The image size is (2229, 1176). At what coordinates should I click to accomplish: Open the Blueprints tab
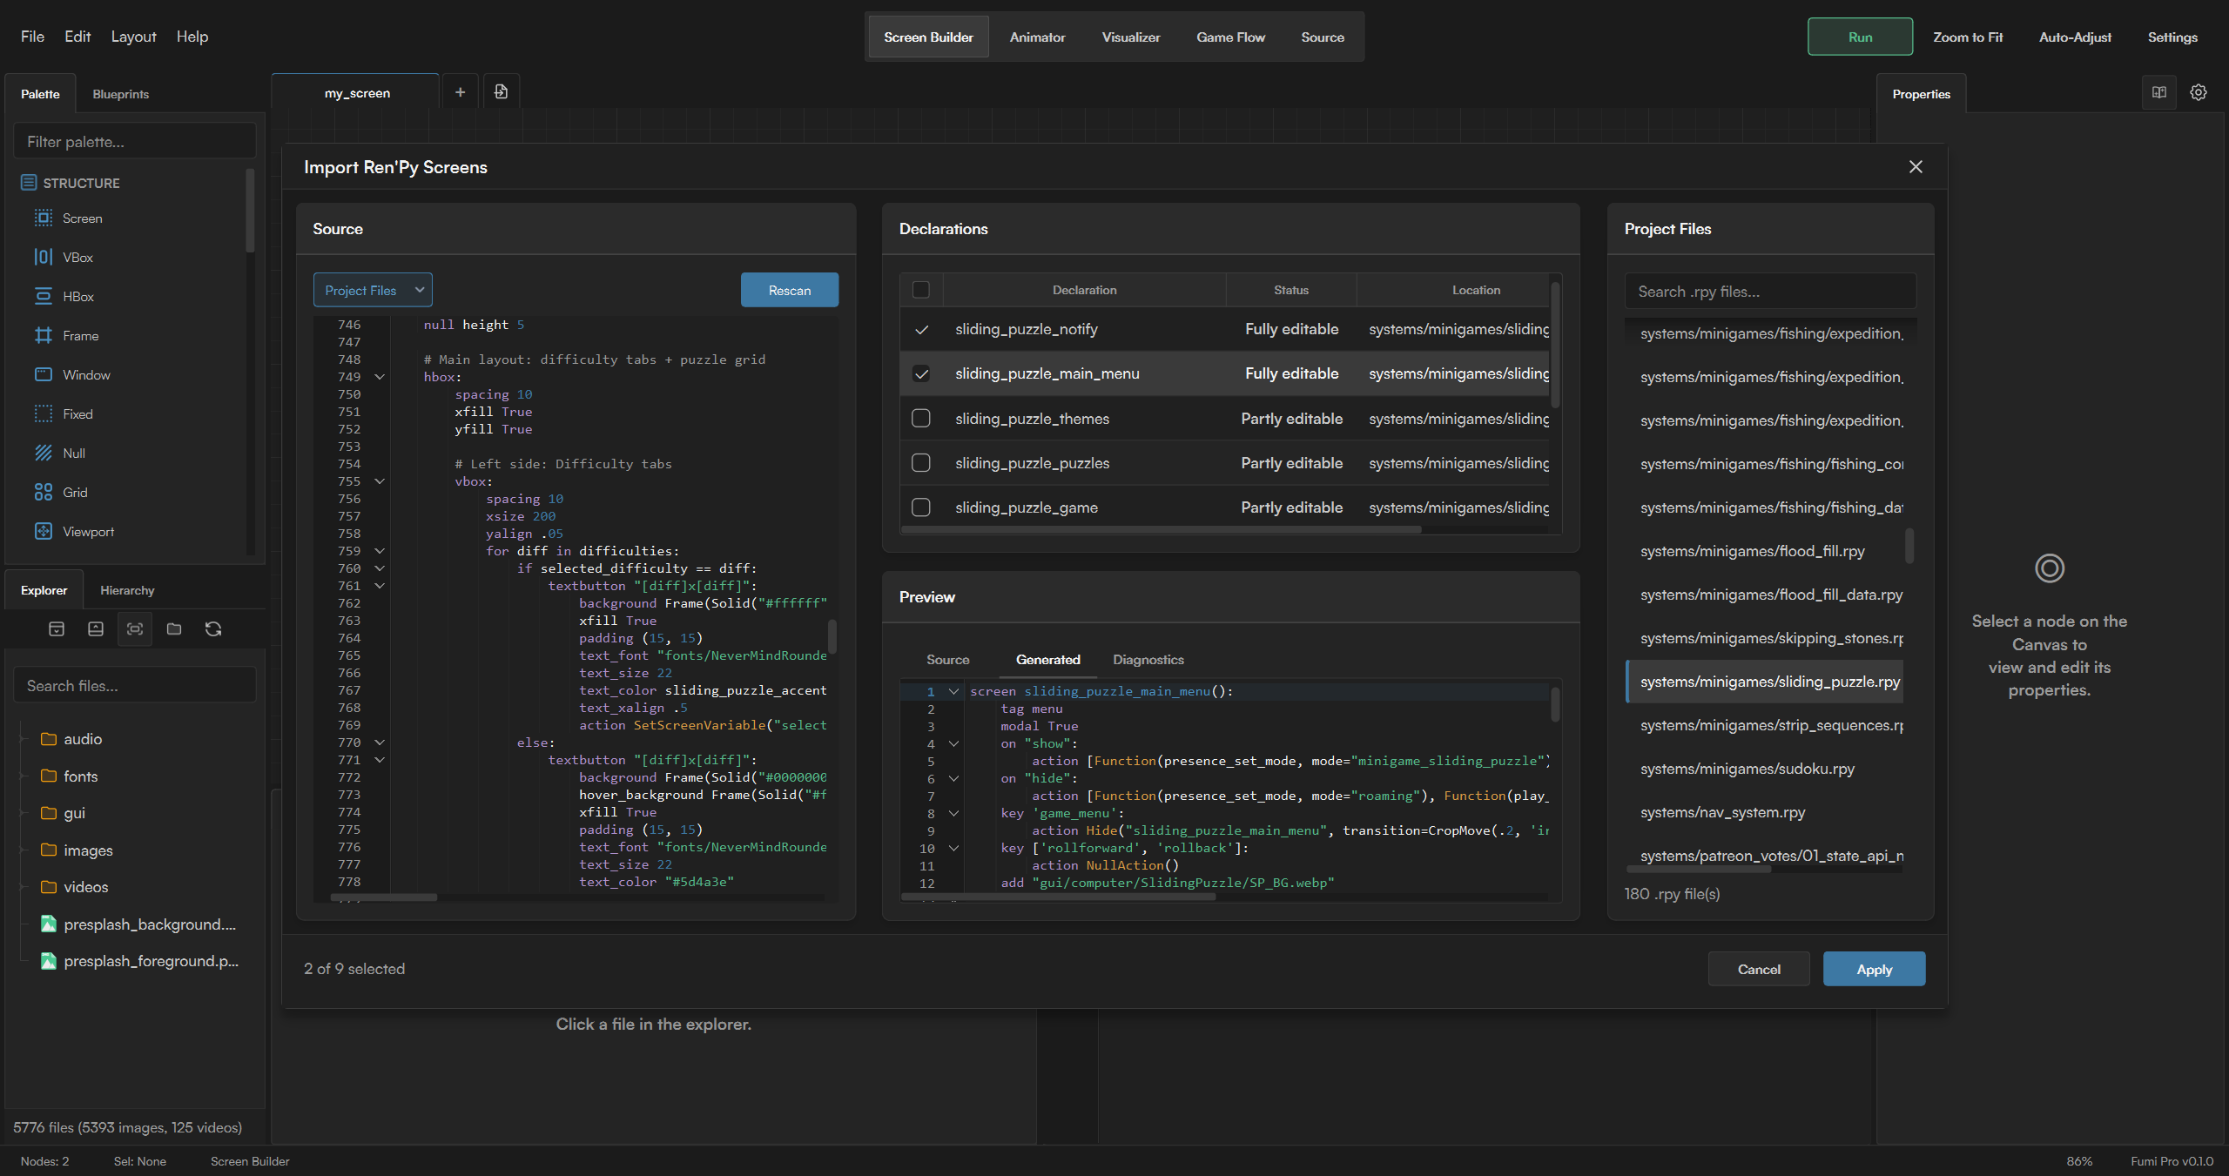point(120,94)
